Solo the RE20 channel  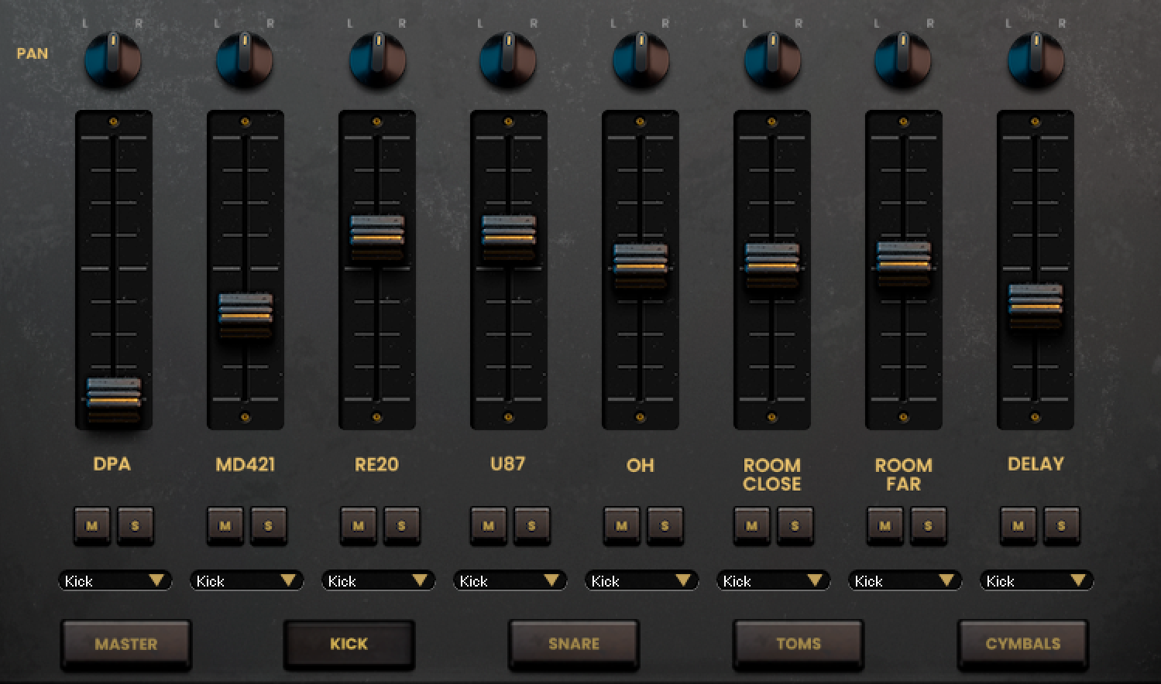pos(402,525)
